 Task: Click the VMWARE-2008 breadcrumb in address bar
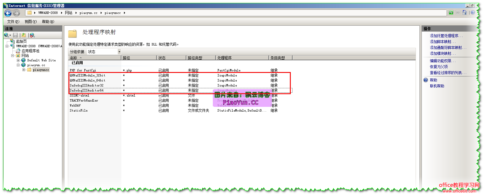48,13
